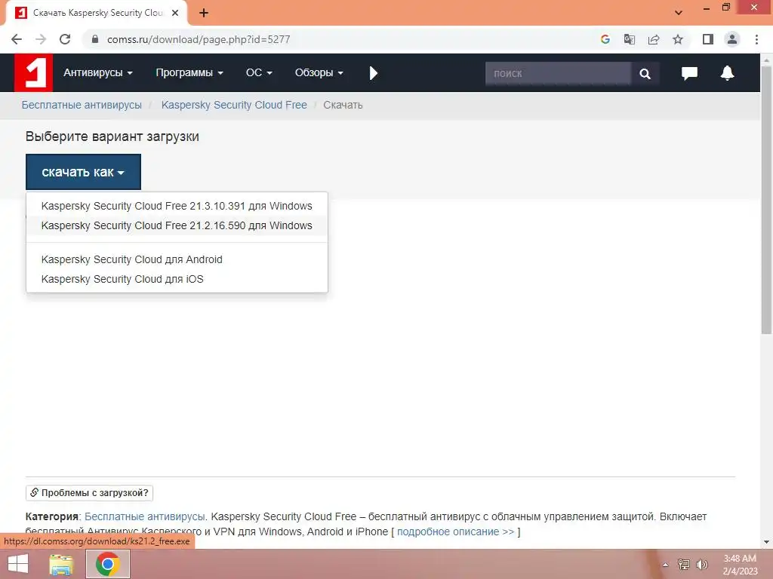Select Kaspersky Security Cloud Free 21.3.10.391 для Windows
This screenshot has width=773, height=579.
pos(177,206)
